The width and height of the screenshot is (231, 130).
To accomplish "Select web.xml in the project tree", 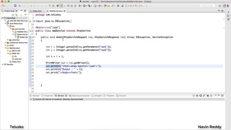I will pos(17,59).
